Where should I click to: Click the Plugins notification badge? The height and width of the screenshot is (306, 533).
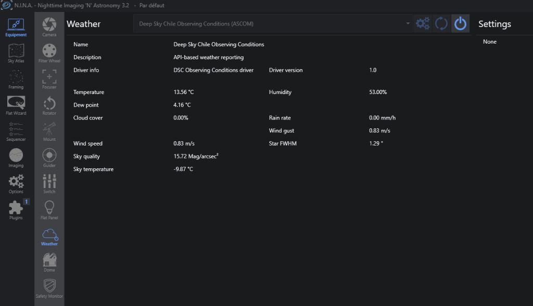tap(26, 202)
